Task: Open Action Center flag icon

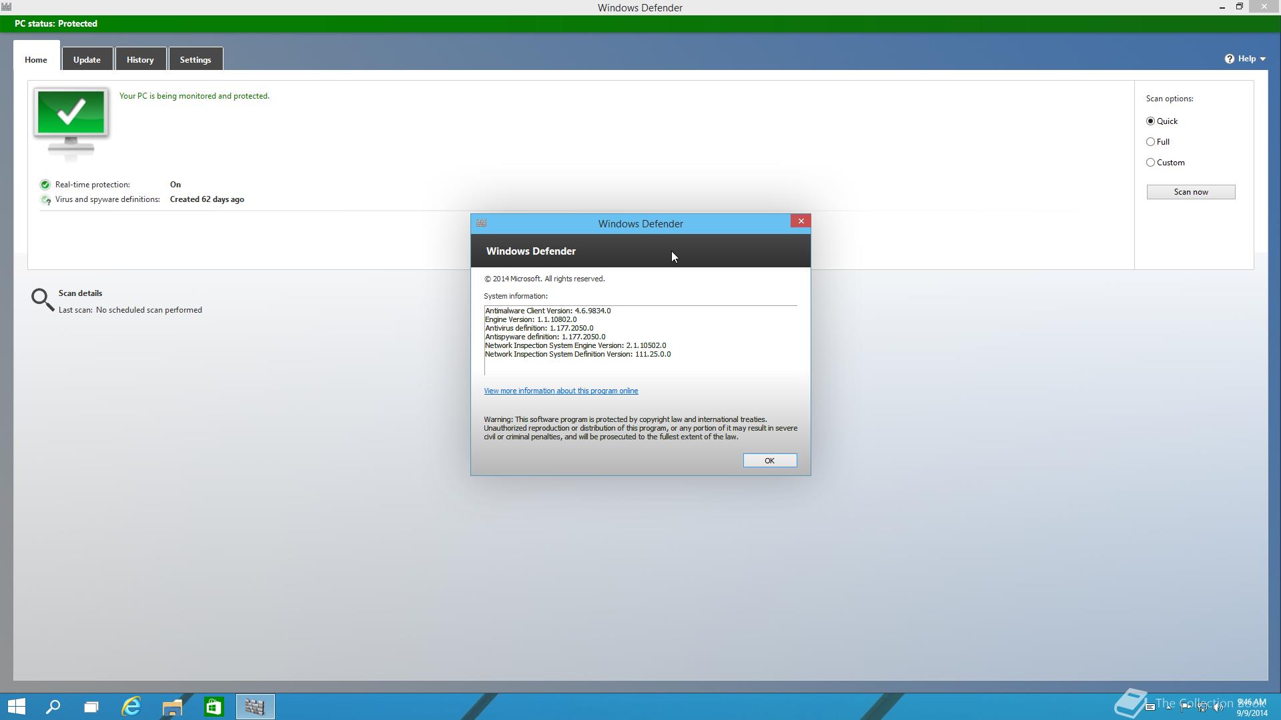Action: [x=1186, y=707]
